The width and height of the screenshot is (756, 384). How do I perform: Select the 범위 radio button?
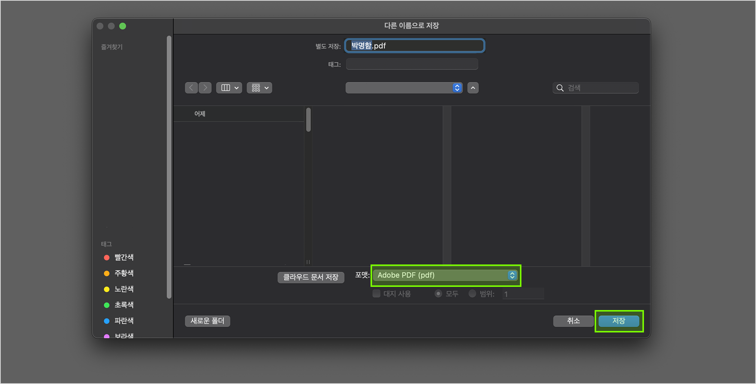472,294
